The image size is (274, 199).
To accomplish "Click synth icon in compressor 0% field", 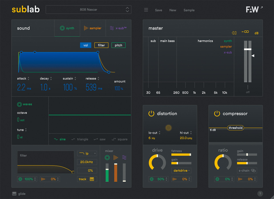I will pyautogui.click(x=217, y=179).
